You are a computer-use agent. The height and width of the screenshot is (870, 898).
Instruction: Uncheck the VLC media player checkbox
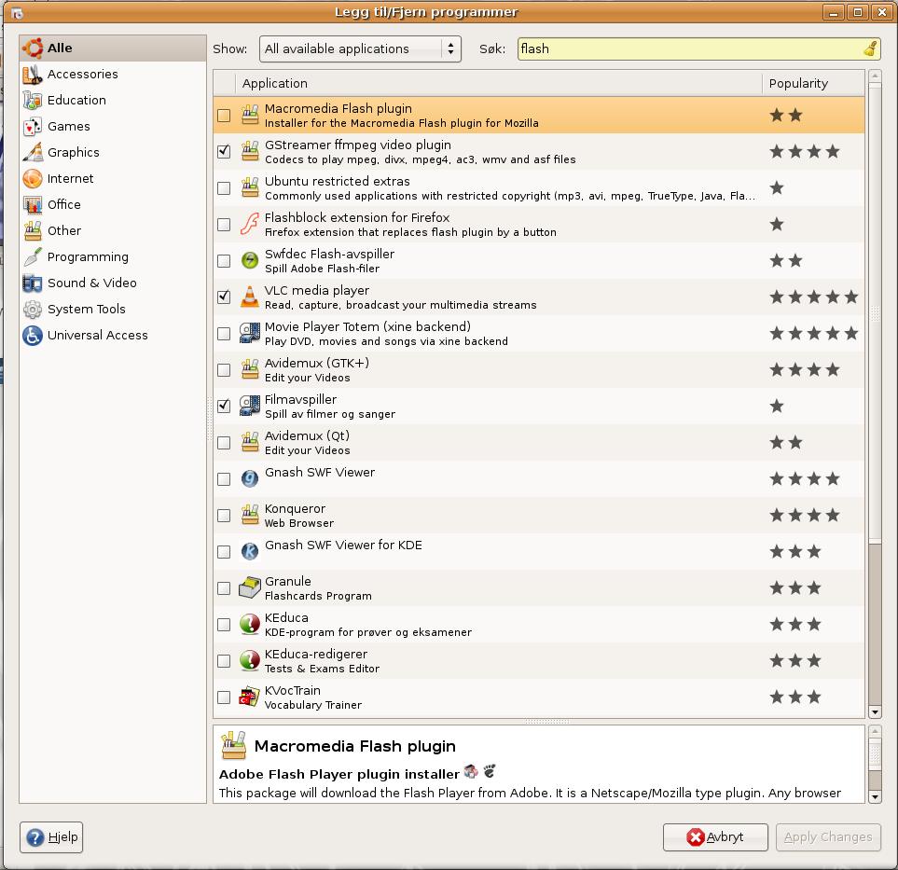click(x=224, y=297)
